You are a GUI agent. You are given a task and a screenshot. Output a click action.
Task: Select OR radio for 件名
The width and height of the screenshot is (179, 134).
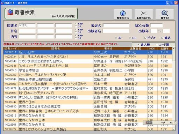[x=76, y=32]
